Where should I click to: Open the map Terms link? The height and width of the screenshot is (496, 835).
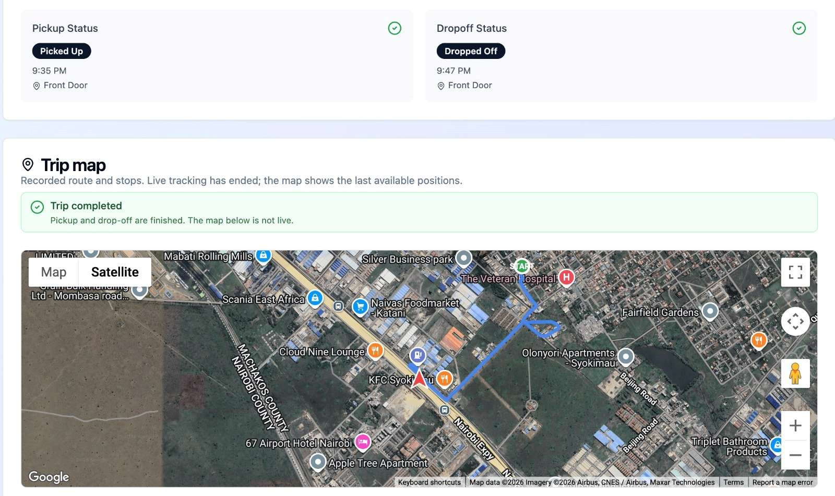click(x=733, y=482)
